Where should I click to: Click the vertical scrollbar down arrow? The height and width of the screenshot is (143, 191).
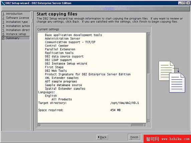pos(148,121)
